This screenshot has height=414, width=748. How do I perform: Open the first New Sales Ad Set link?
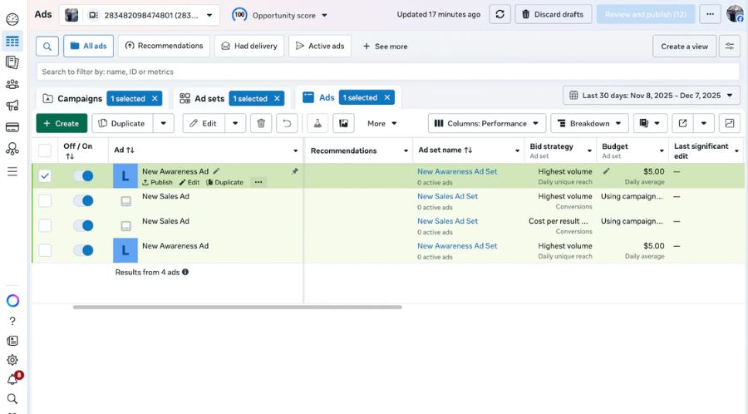pyautogui.click(x=447, y=196)
